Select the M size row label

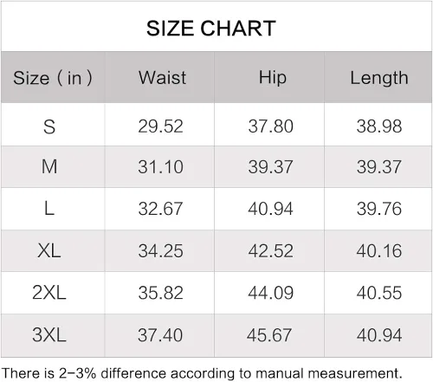[x=49, y=166]
